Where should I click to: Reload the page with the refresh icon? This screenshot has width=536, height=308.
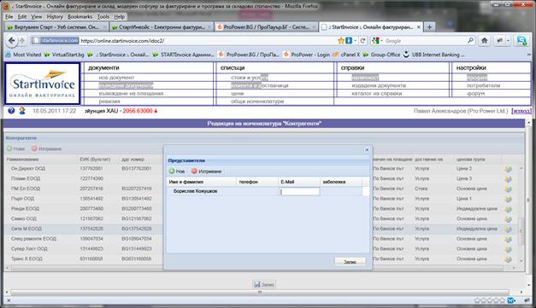pos(362,41)
